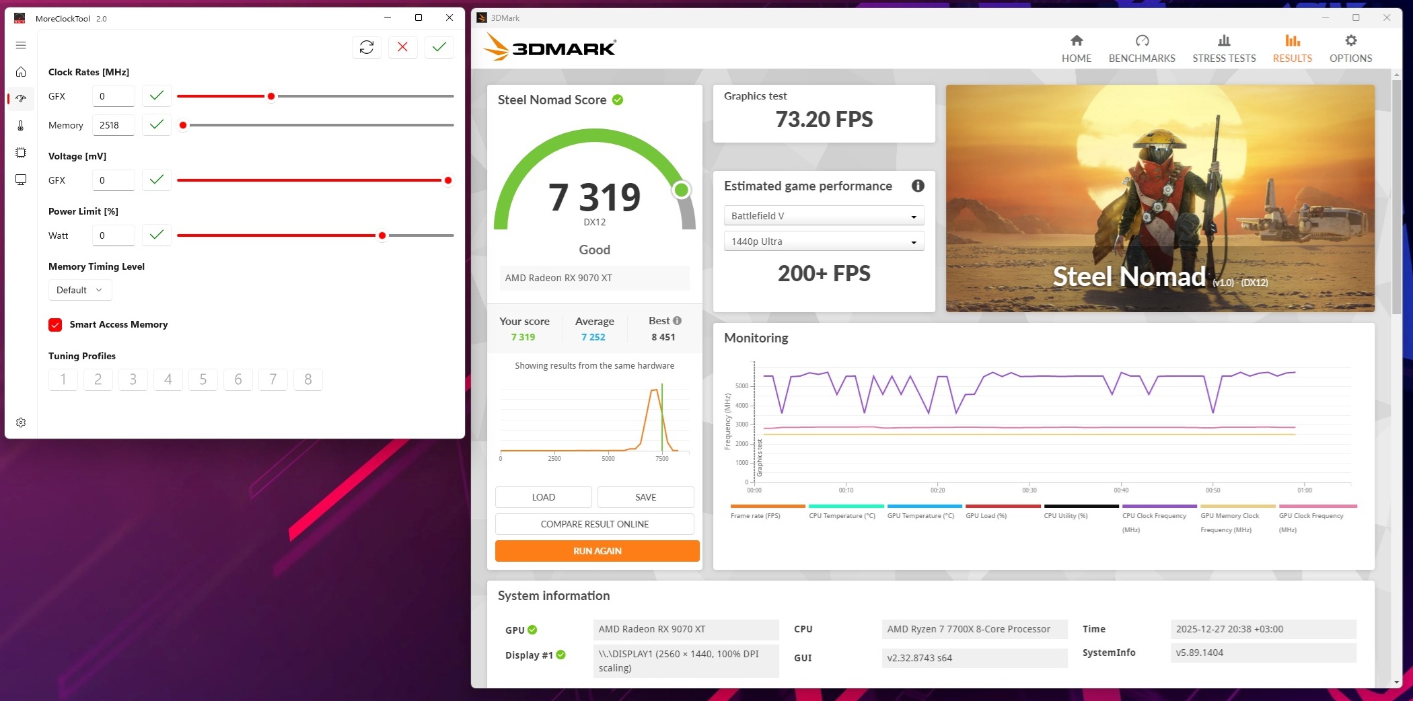This screenshot has height=701, width=1413.
Task: Open the BENCHMARKS tab in 3DMark
Action: (x=1142, y=49)
